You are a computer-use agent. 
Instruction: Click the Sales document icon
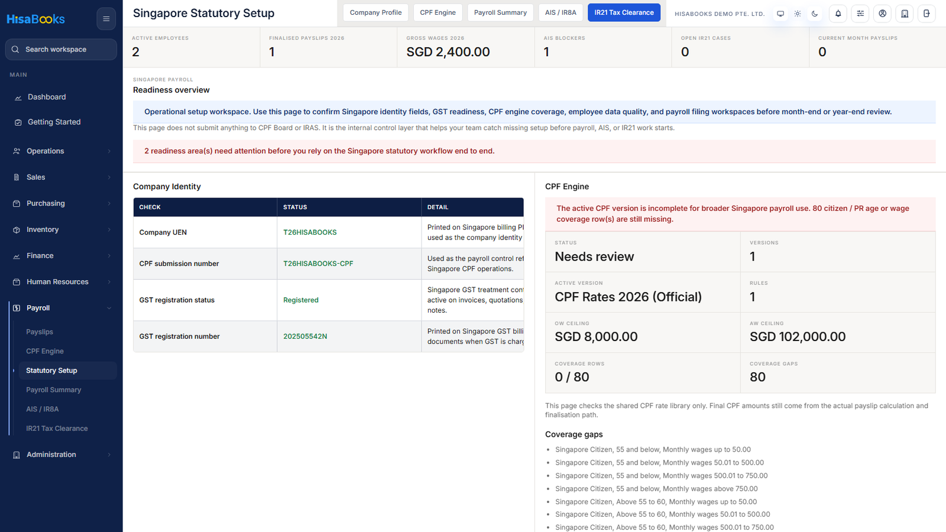click(17, 177)
